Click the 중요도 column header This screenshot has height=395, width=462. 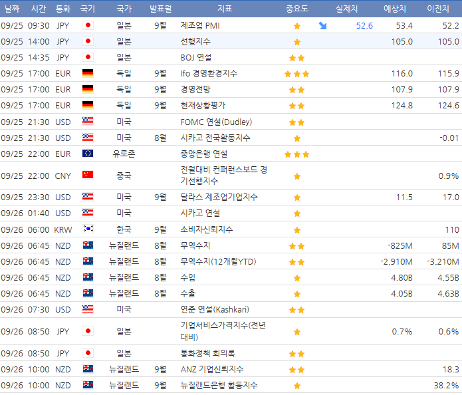coord(297,9)
